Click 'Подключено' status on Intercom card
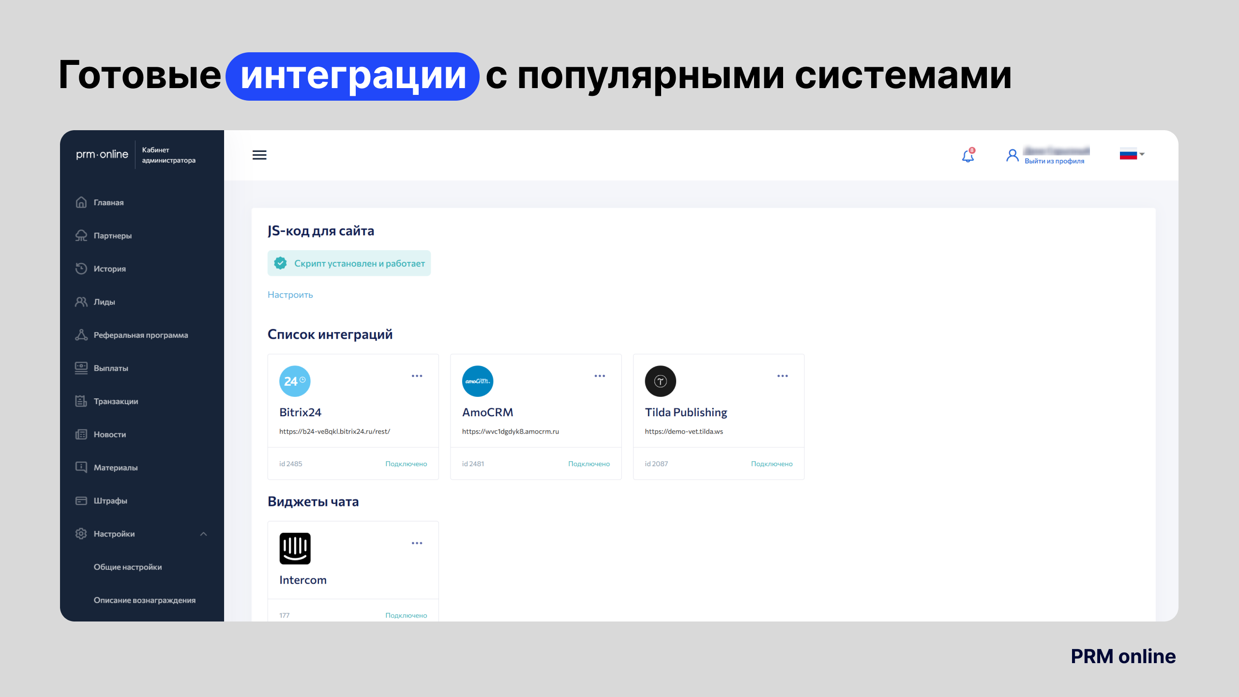Image resolution: width=1239 pixels, height=697 pixels. pyautogui.click(x=406, y=615)
